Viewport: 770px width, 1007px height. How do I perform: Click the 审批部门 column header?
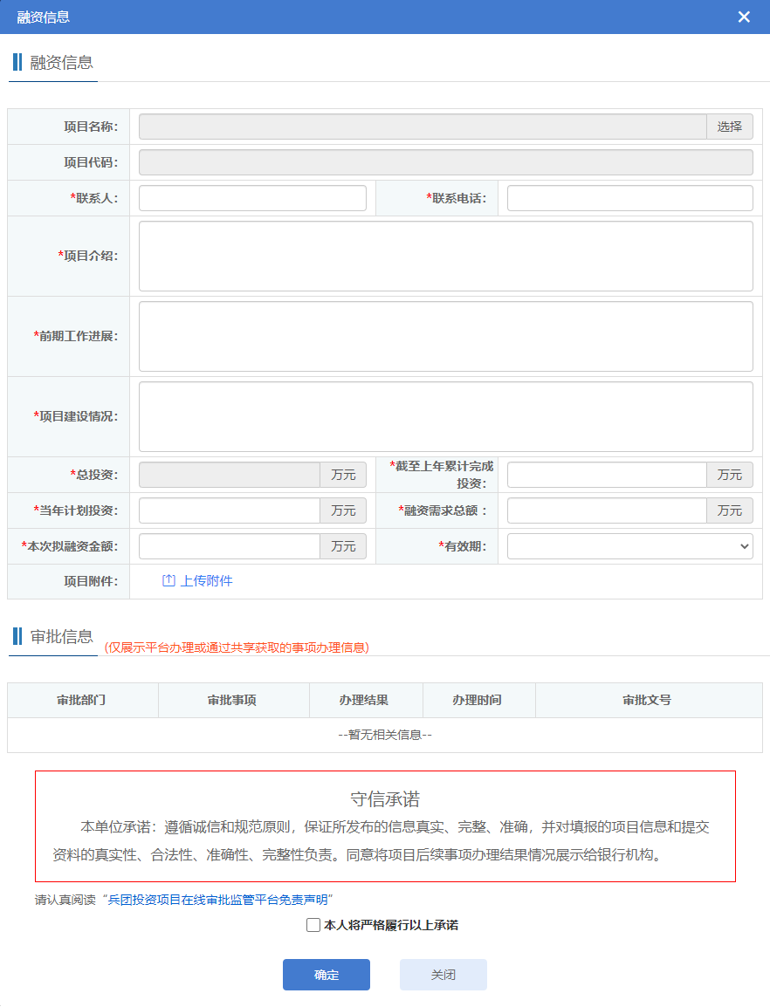pyautogui.click(x=82, y=700)
